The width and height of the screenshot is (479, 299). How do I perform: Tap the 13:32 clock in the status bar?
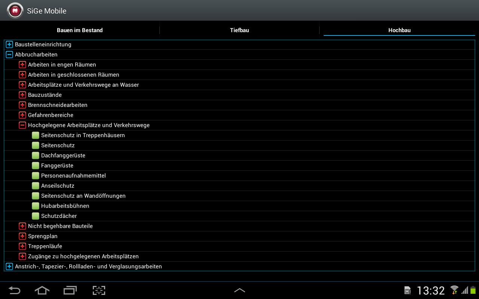pos(430,290)
